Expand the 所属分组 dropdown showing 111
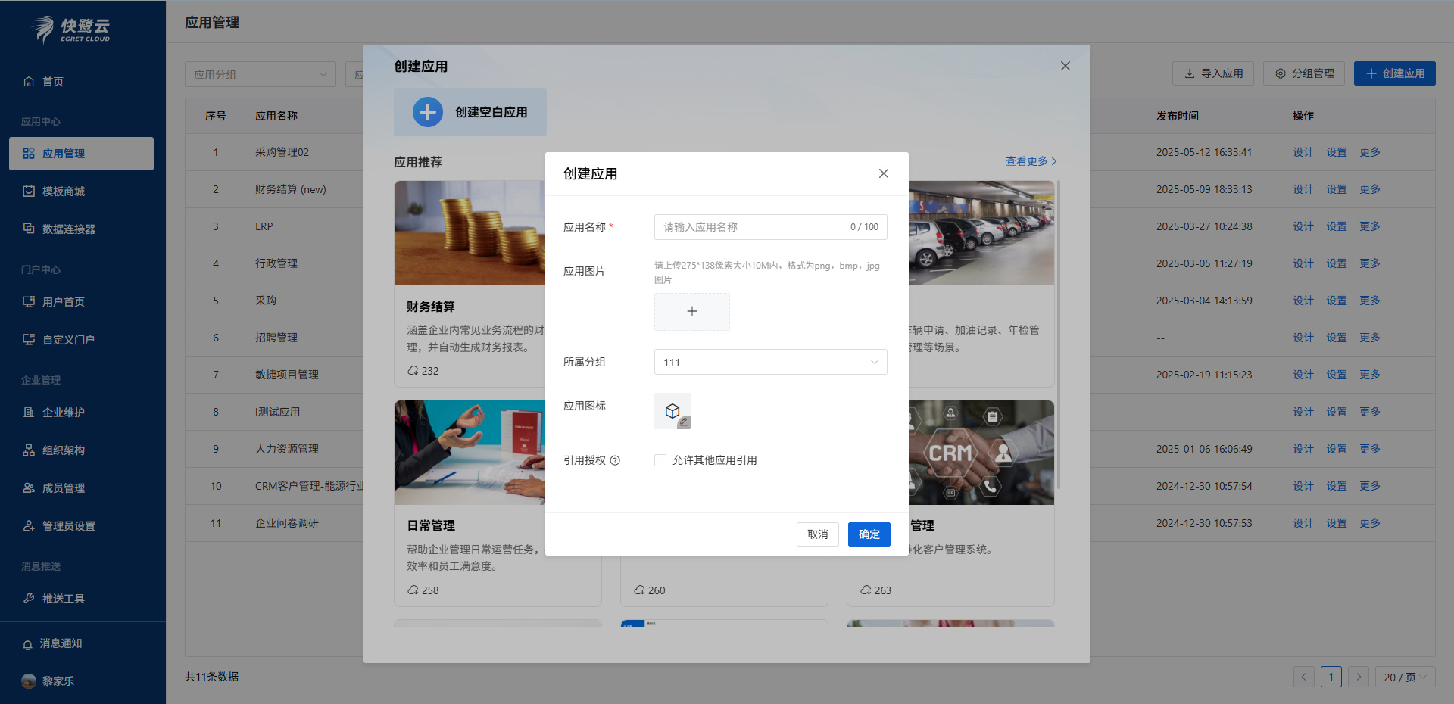The image size is (1454, 704). coord(769,363)
